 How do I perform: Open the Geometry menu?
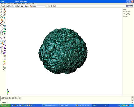(10, 4)
